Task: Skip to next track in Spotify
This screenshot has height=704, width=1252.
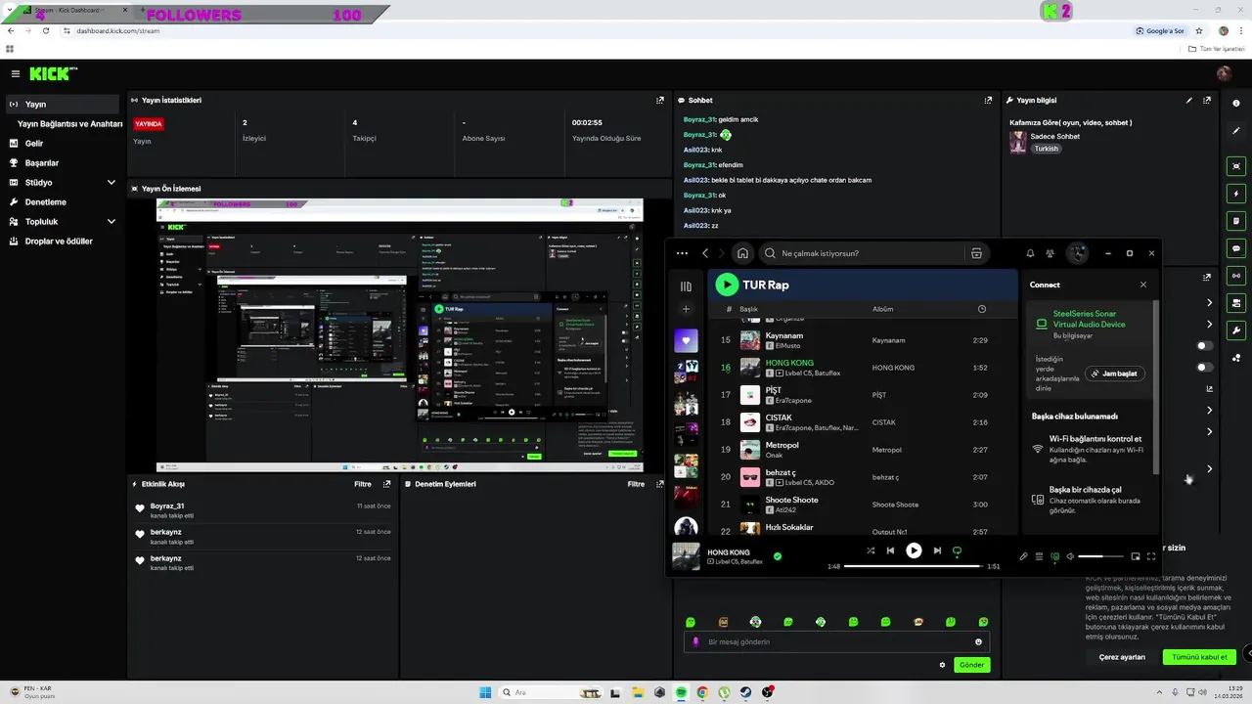Action: point(937,550)
